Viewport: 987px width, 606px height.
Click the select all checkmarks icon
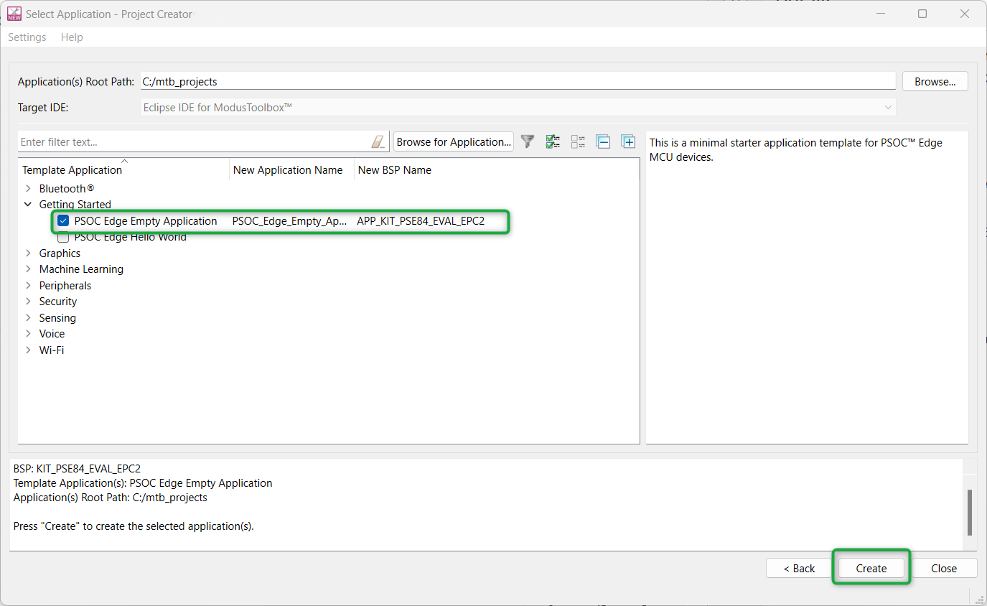(553, 141)
